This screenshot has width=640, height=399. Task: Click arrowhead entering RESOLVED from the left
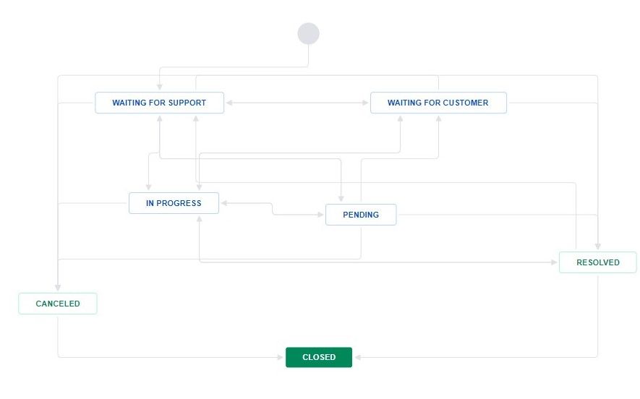point(554,262)
